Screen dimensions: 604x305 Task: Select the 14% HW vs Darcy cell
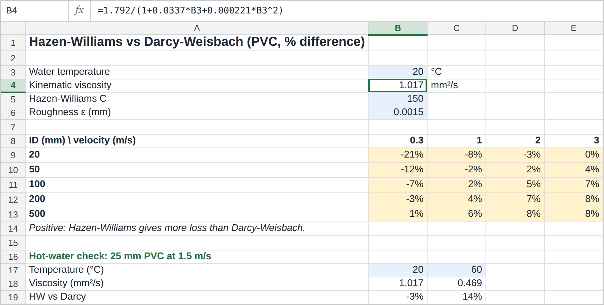pos(457,297)
